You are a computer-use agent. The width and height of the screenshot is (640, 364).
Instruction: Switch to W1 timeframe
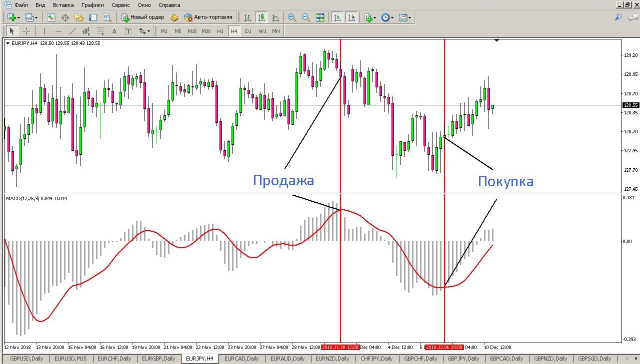coord(262,31)
